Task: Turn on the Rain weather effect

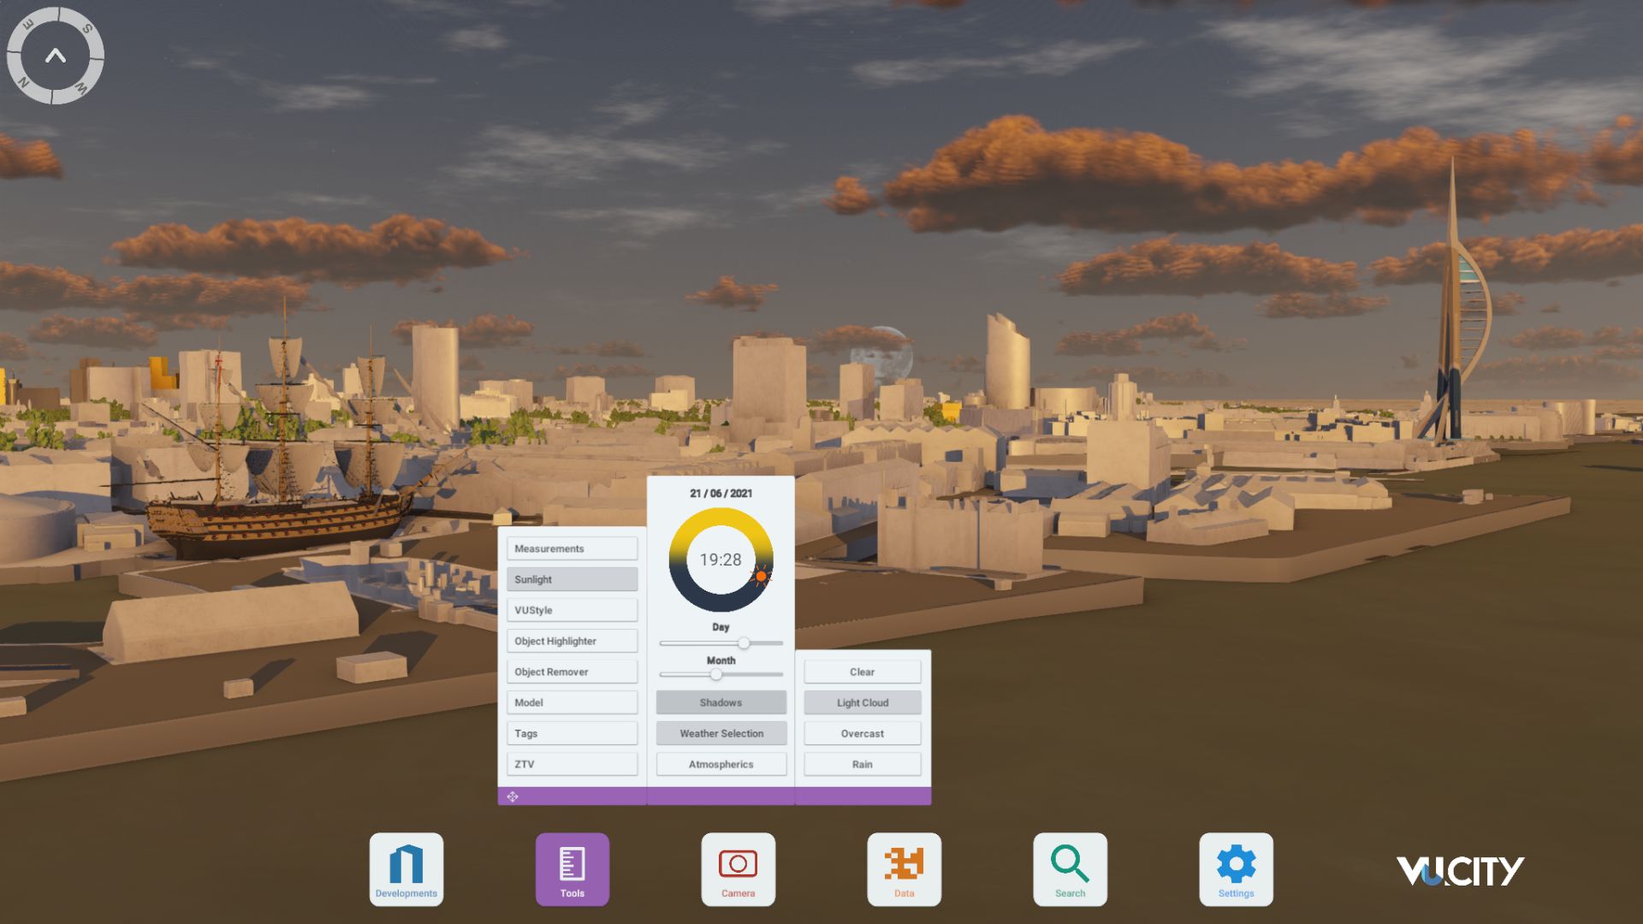Action: [861, 763]
